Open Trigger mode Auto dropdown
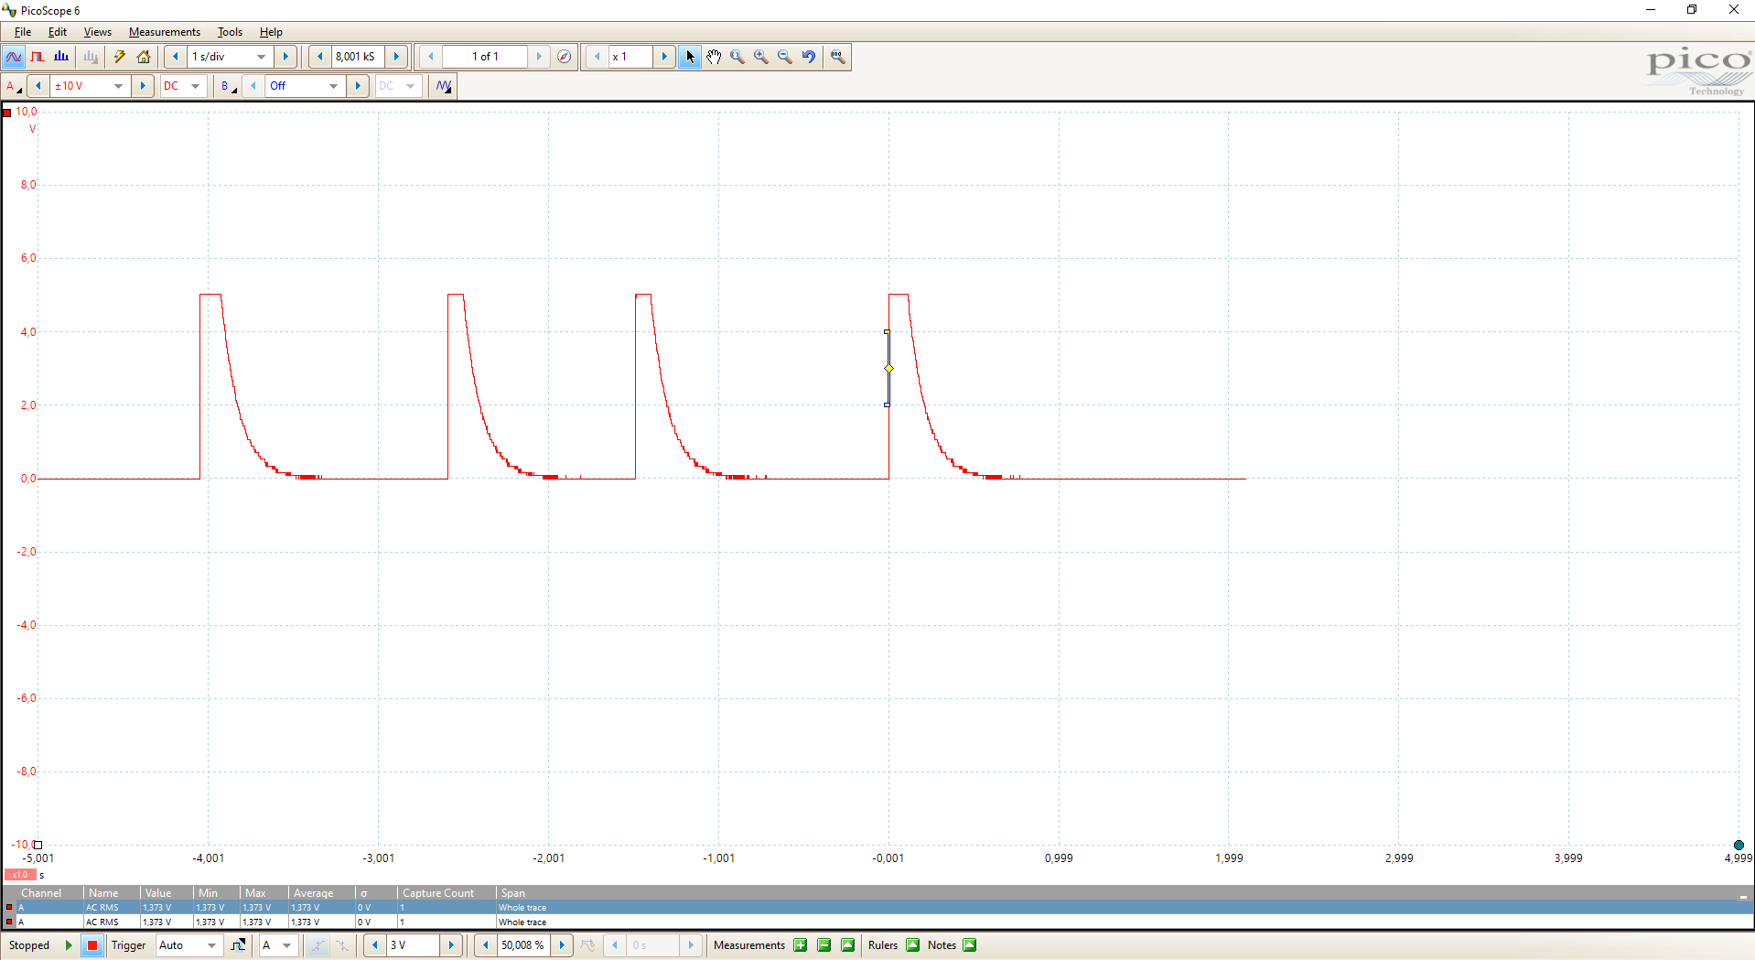The width and height of the screenshot is (1755, 960). click(x=188, y=945)
